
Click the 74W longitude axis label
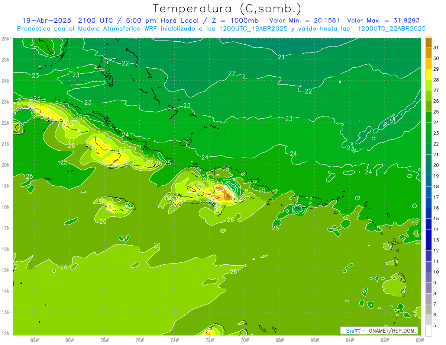pyautogui.click(x=174, y=340)
